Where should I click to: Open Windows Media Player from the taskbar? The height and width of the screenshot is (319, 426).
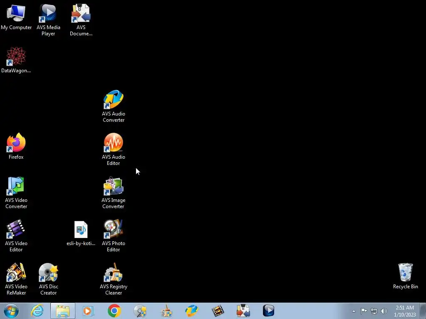click(88, 311)
